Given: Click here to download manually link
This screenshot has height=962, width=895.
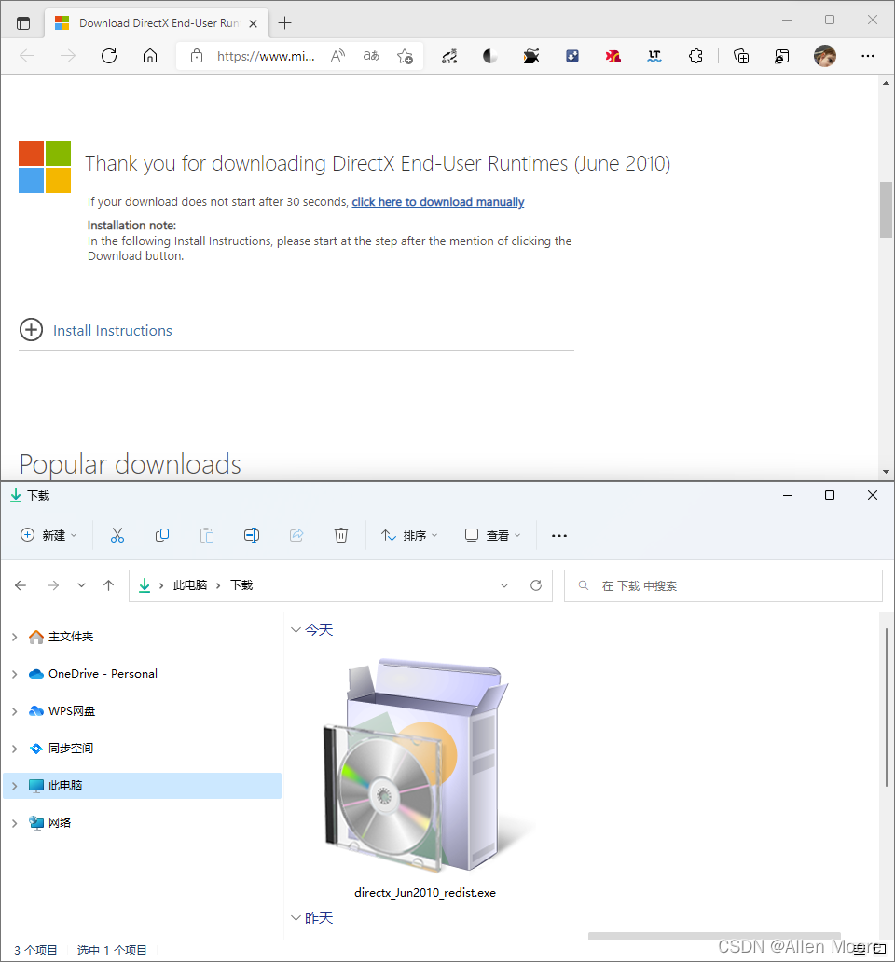Looking at the screenshot, I should [x=438, y=202].
